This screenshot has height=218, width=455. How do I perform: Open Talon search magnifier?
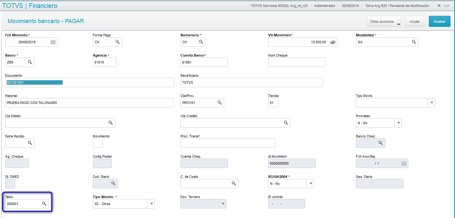coord(44,204)
